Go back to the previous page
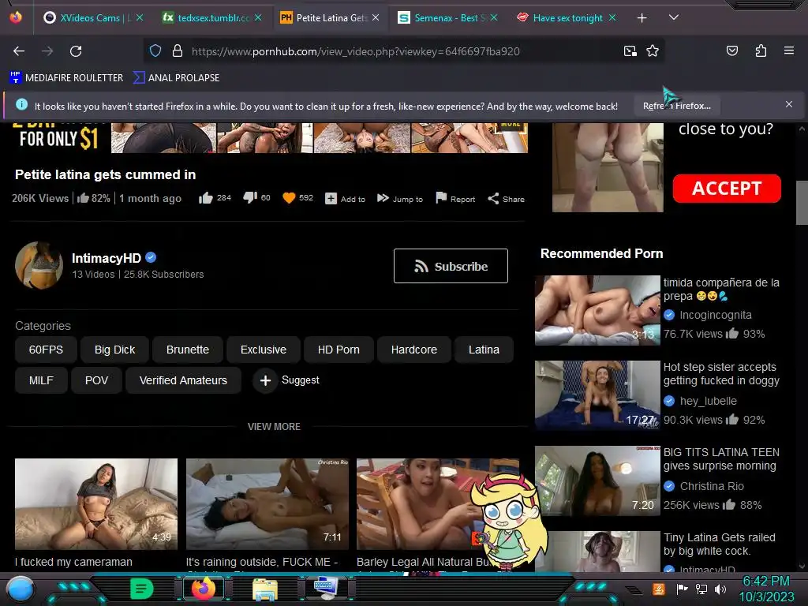 point(19,51)
